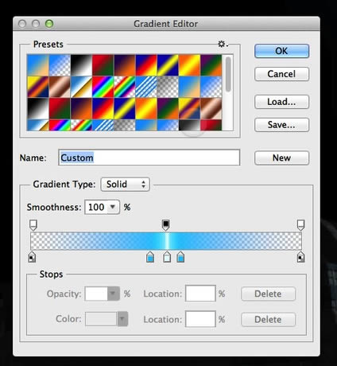The width and height of the screenshot is (337, 366).
Task: Select the right end opacity stop
Action: tap(300, 225)
